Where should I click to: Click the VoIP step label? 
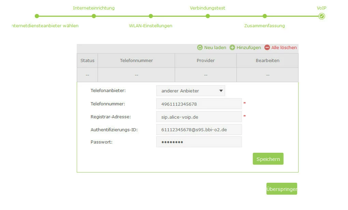[x=321, y=8]
